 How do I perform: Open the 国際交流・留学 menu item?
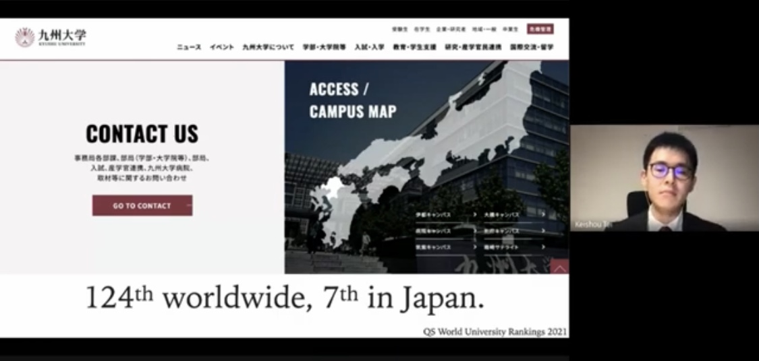click(x=532, y=47)
